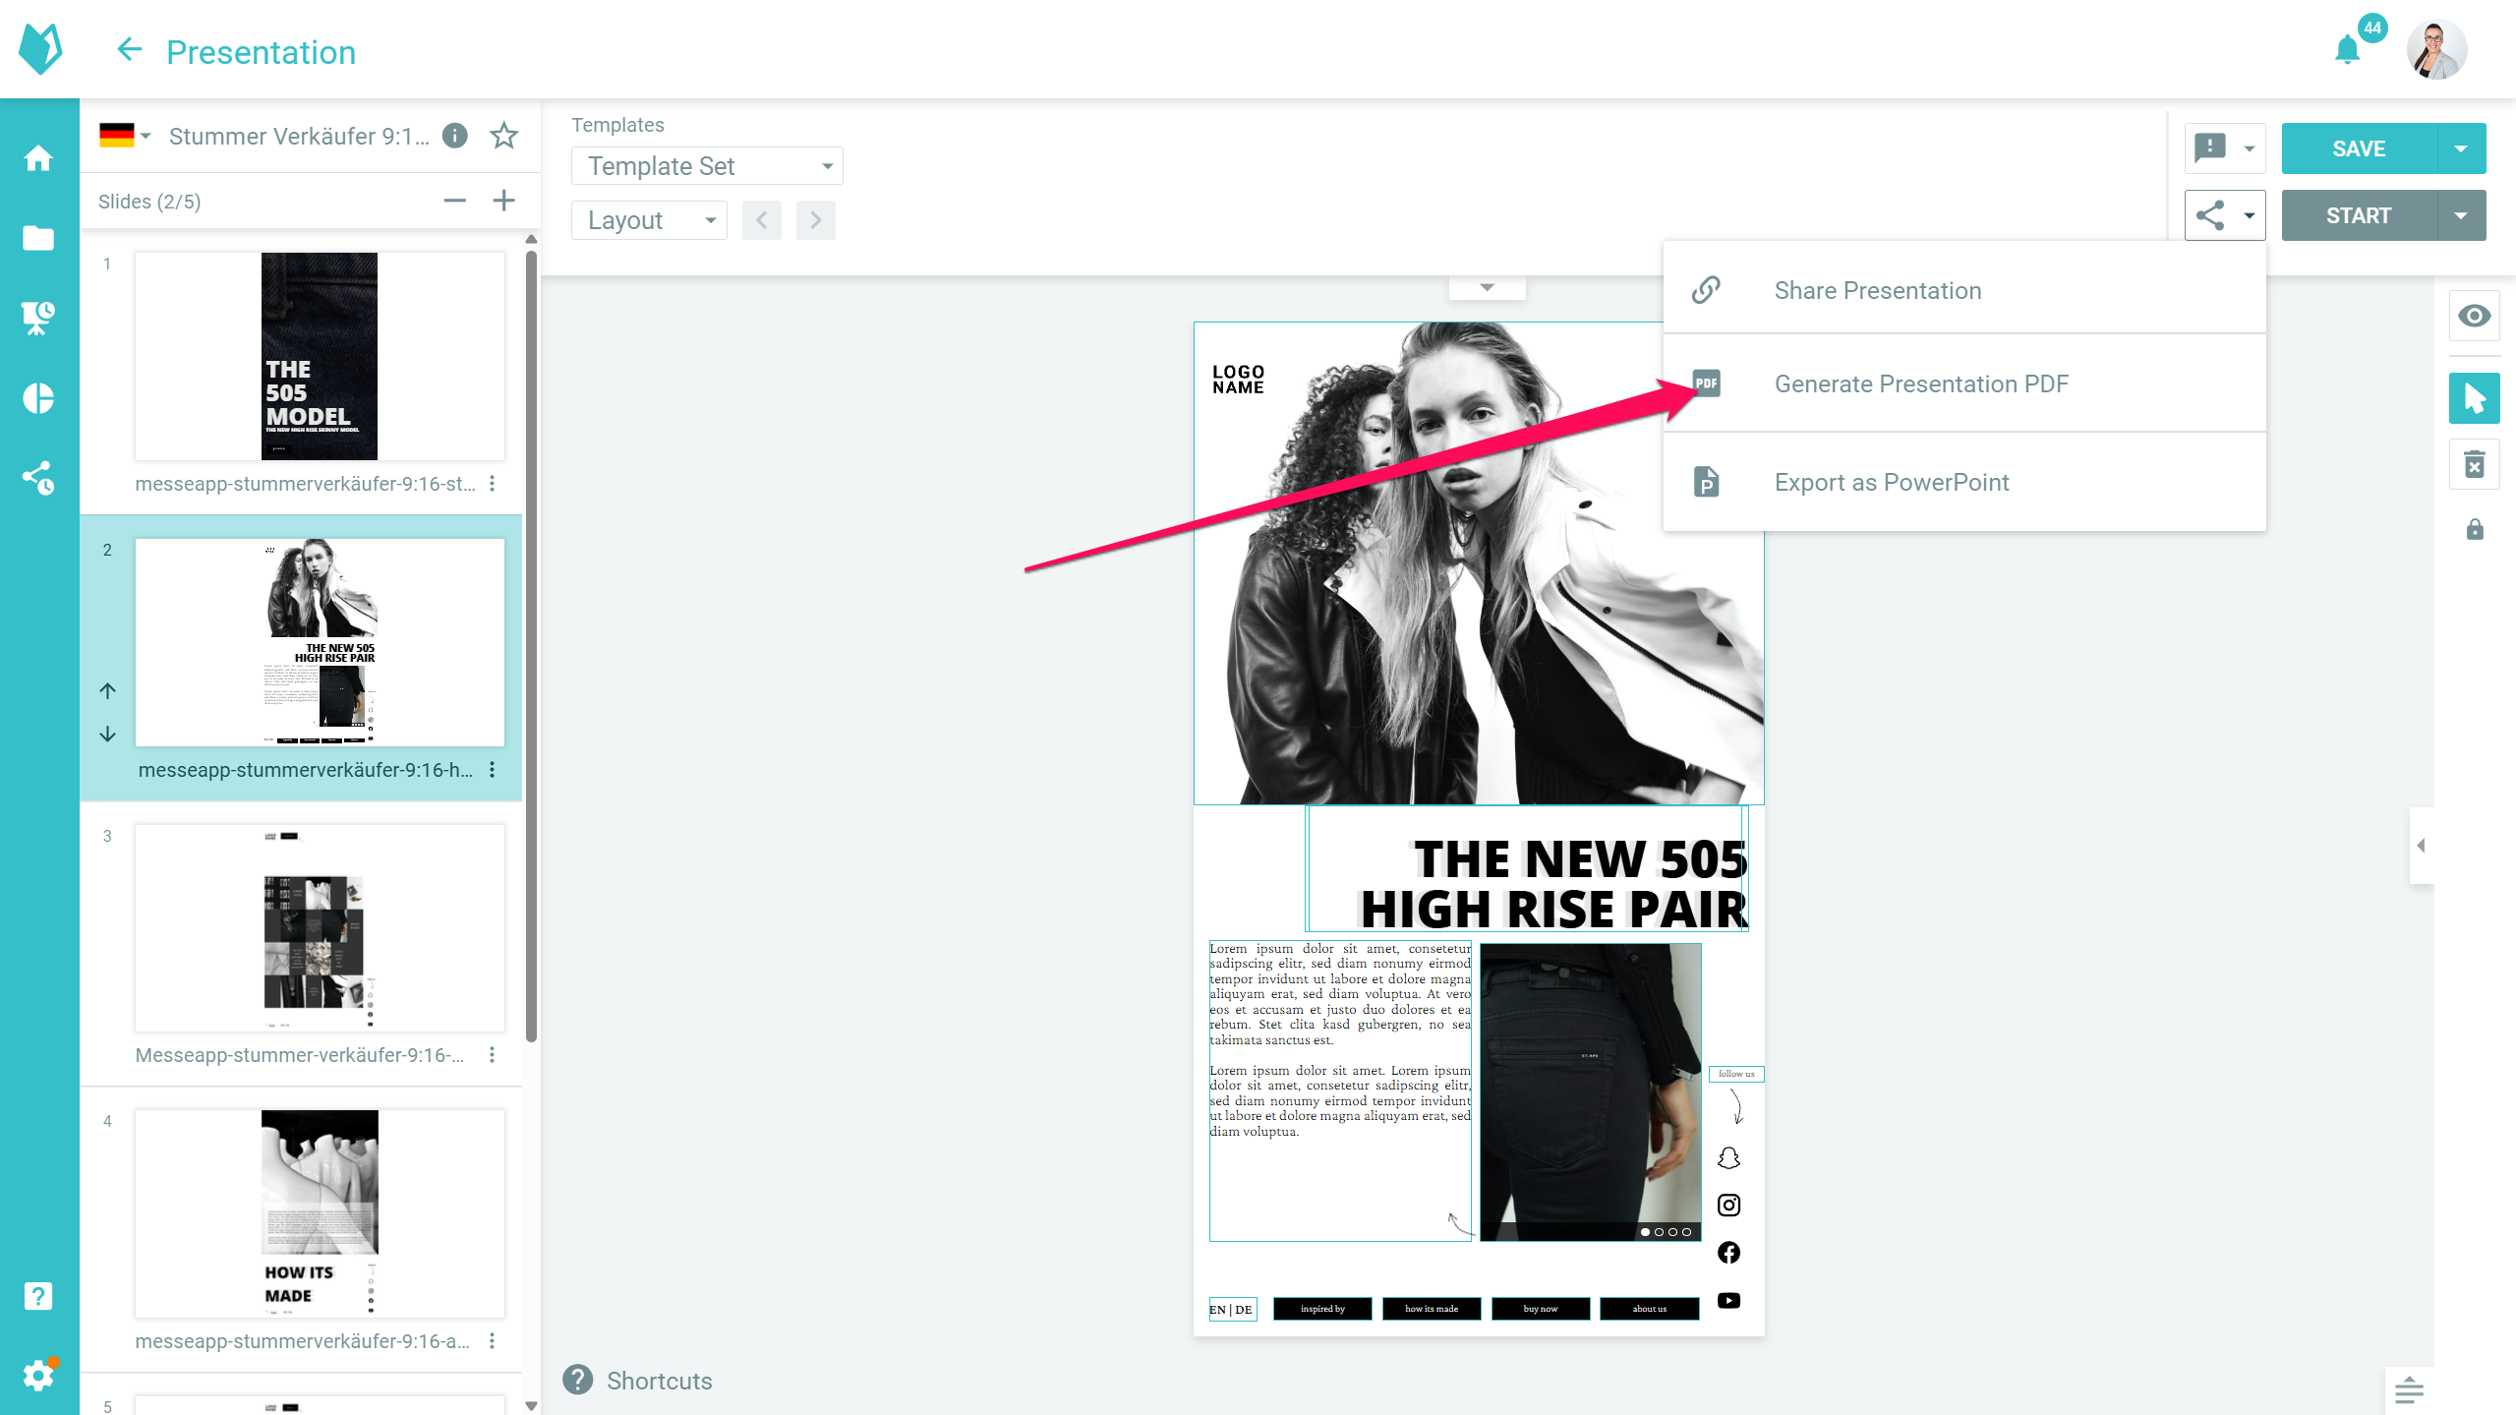Click the Instagram icon on the slide
Viewport: 2516px width, 1415px height.
click(1728, 1205)
